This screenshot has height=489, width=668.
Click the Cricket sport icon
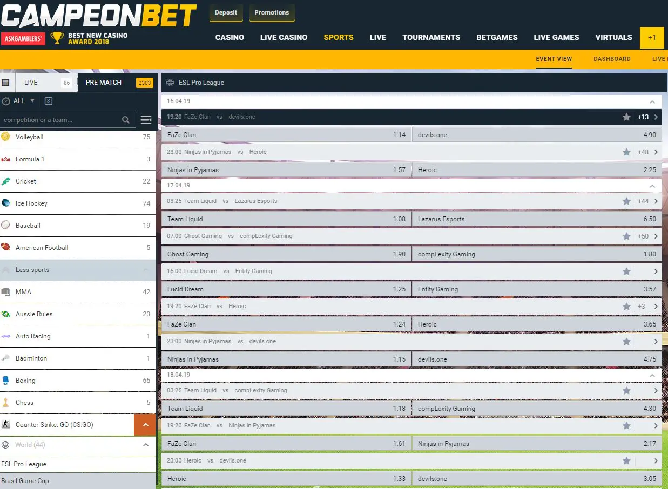(x=5, y=181)
